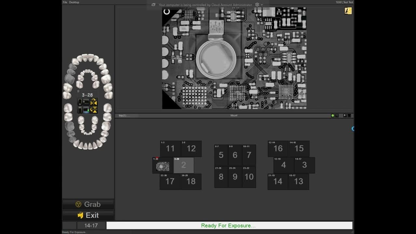This screenshot has width=416, height=234.
Task: Select mount slot 7 labeled 10-11
Action: tap(249, 155)
